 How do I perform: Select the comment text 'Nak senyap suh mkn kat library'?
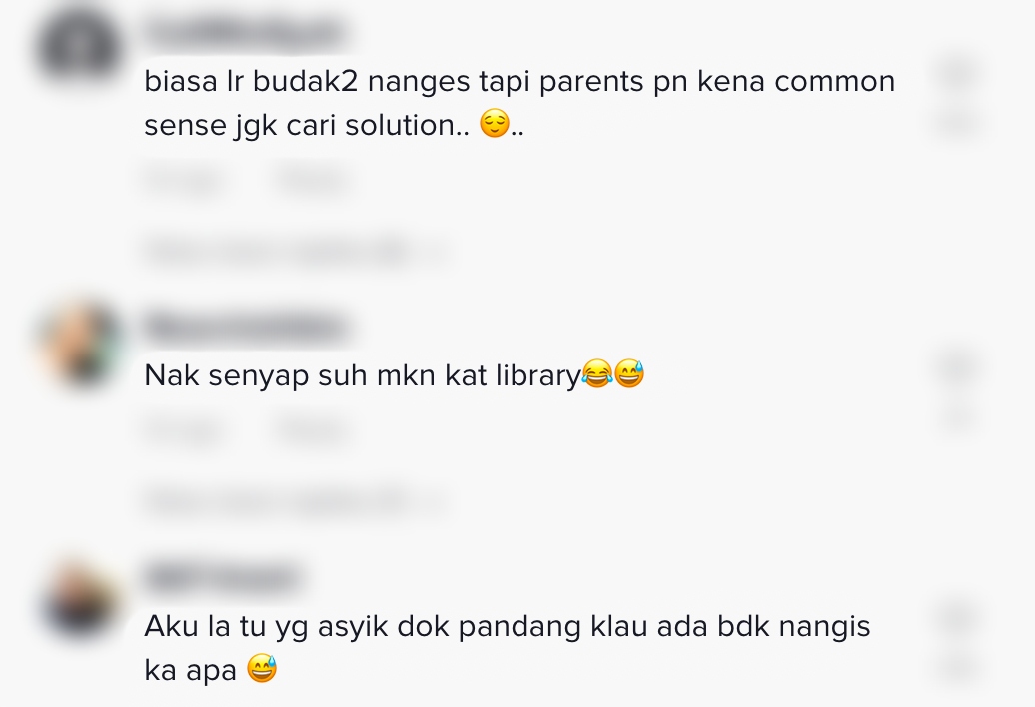(363, 375)
